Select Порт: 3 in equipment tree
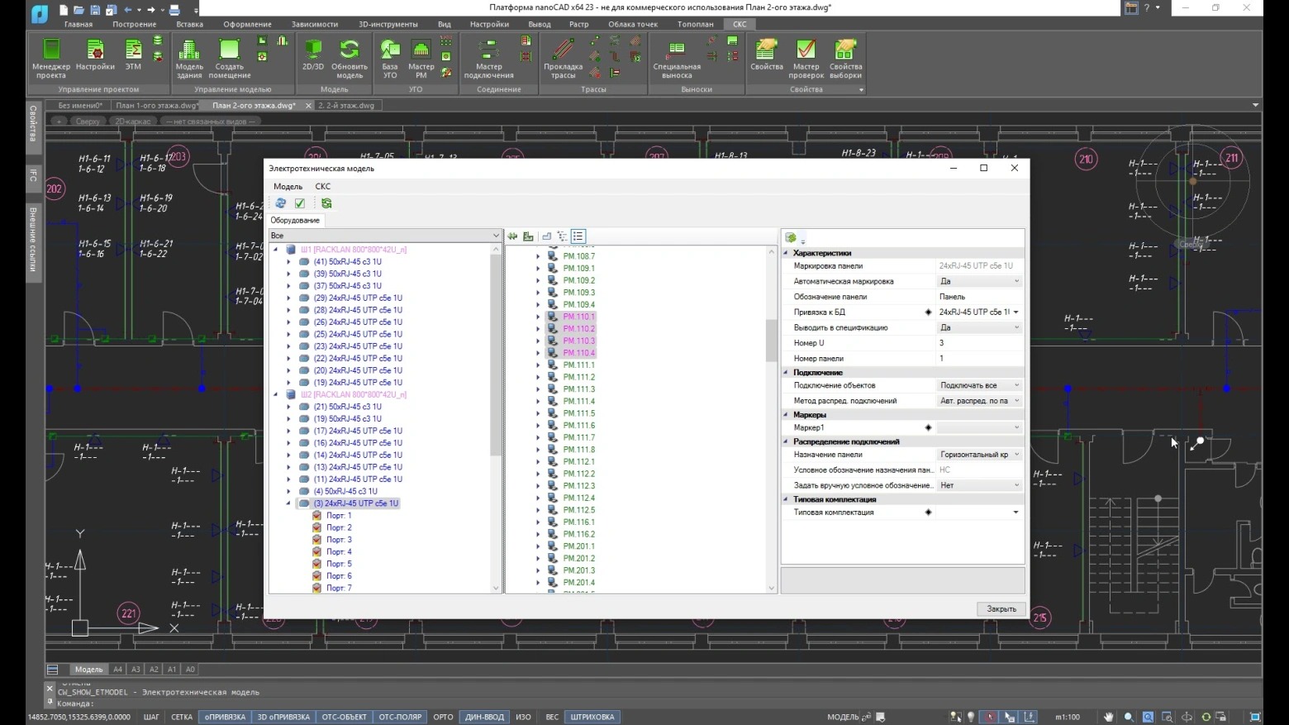1289x725 pixels. point(339,540)
